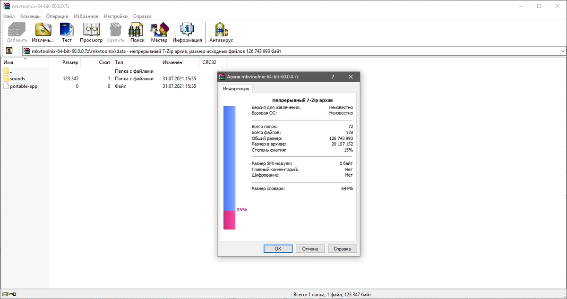Close the Архив information dialog
Screen dimensions: 567x299
pyautogui.click(x=351, y=77)
